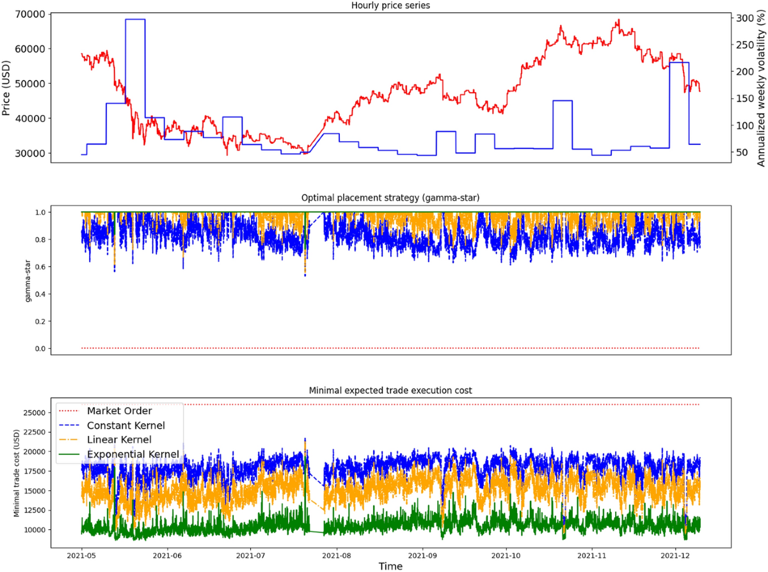Expand the legend box in the bottom chart
The width and height of the screenshot is (768, 572).
[118, 433]
